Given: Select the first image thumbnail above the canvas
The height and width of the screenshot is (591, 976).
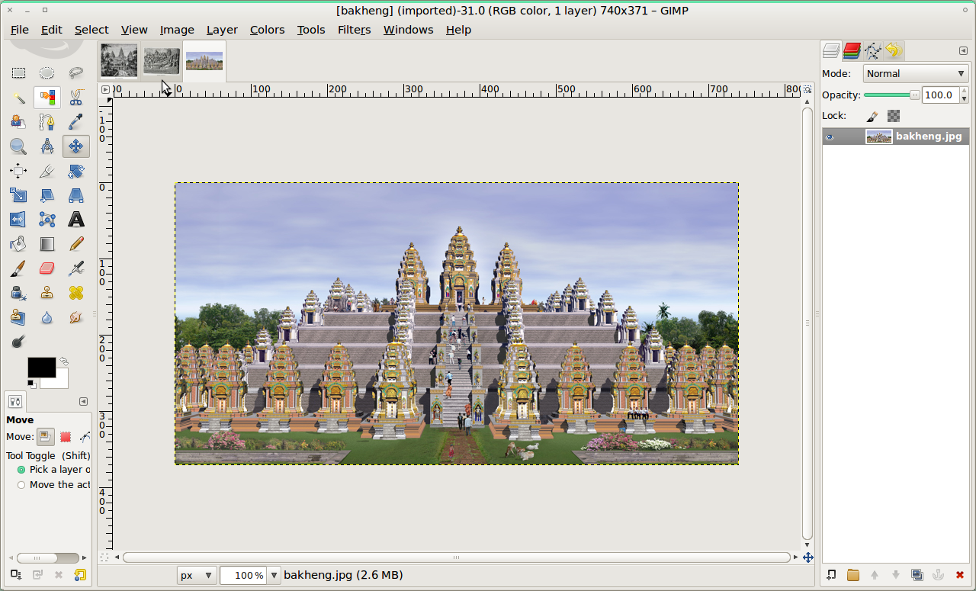Looking at the screenshot, I should tap(118, 60).
